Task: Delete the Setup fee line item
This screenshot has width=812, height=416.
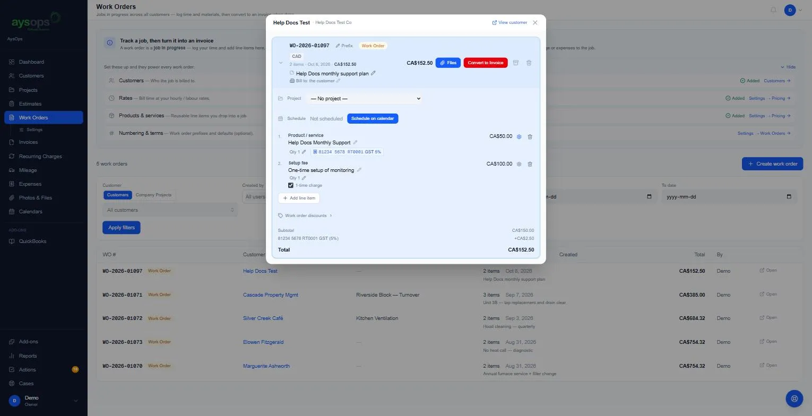Action: (x=530, y=164)
